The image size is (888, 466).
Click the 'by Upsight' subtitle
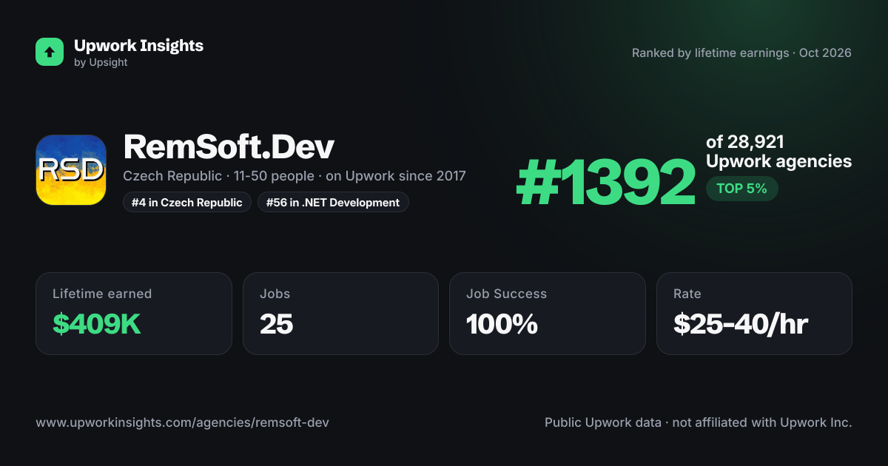pyautogui.click(x=101, y=63)
